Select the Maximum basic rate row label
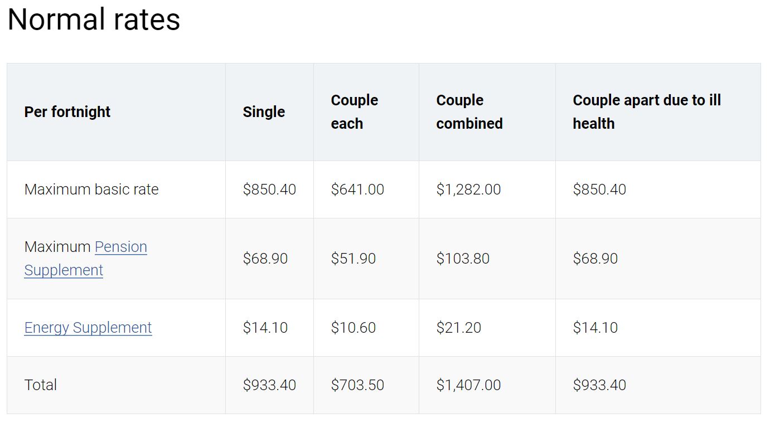This screenshot has width=770, height=423. coord(91,189)
